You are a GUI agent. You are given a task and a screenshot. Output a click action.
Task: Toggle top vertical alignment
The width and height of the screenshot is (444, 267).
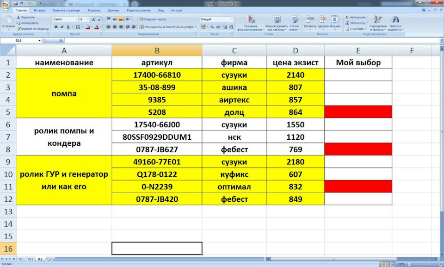pos(108,19)
